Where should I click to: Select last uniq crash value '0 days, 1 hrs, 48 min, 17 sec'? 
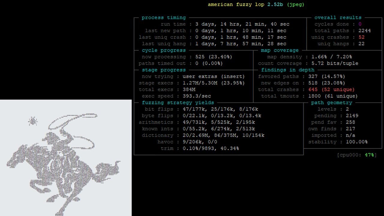tap(241, 37)
